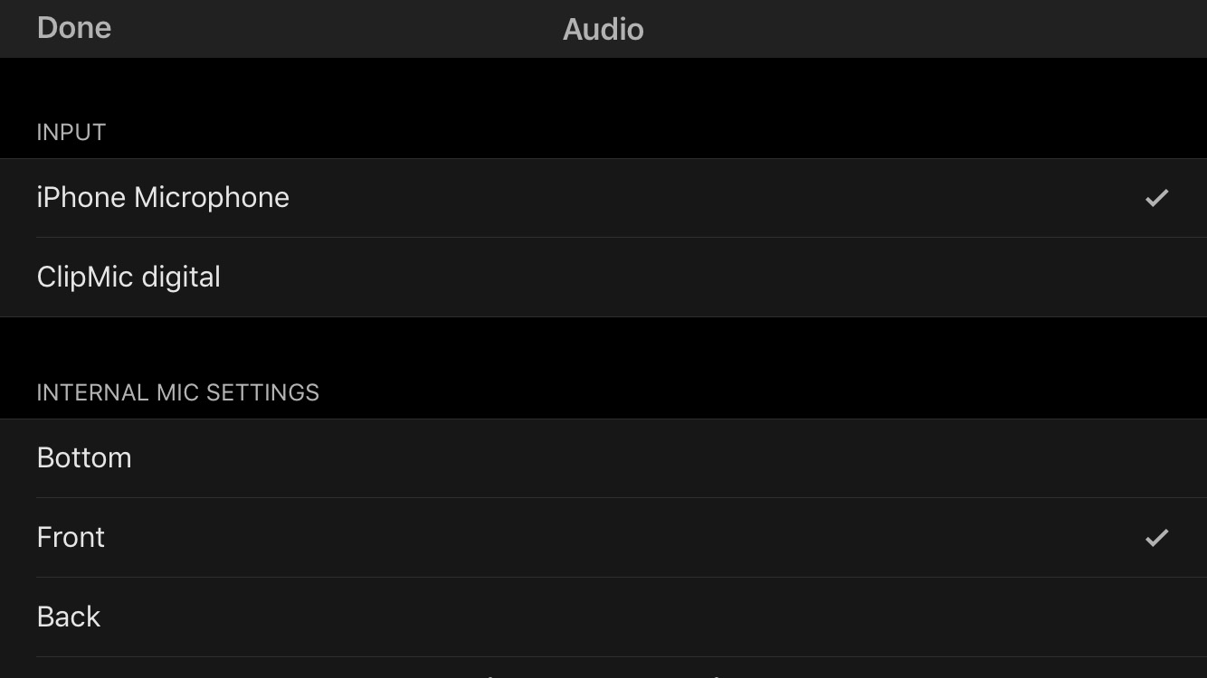
Task: Click the checkmark next to iPhone Microphone
Action: (1156, 198)
